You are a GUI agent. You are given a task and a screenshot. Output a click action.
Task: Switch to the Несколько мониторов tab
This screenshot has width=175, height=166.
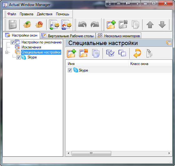(118, 36)
